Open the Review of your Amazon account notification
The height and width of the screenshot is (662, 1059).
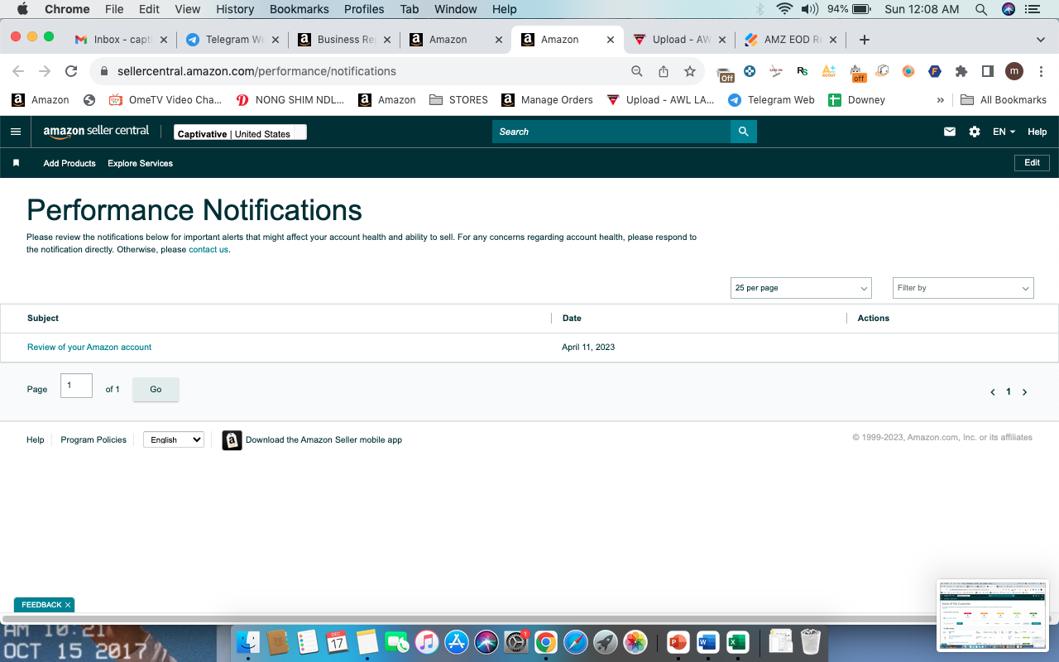pos(89,348)
